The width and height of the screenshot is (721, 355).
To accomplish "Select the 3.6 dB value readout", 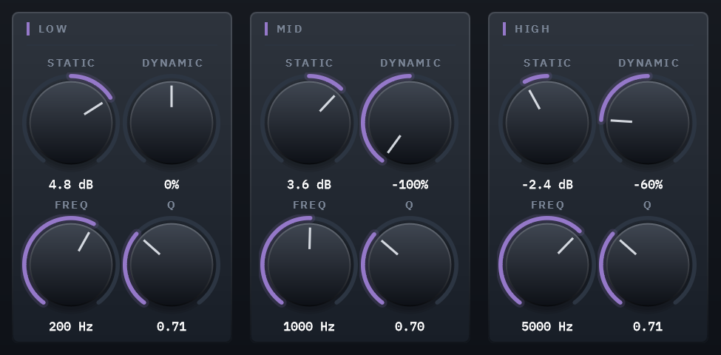I will [x=309, y=185].
